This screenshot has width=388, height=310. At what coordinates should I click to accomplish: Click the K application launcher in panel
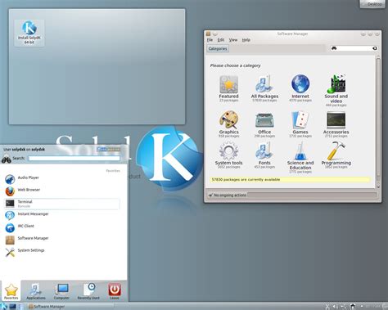click(3, 306)
